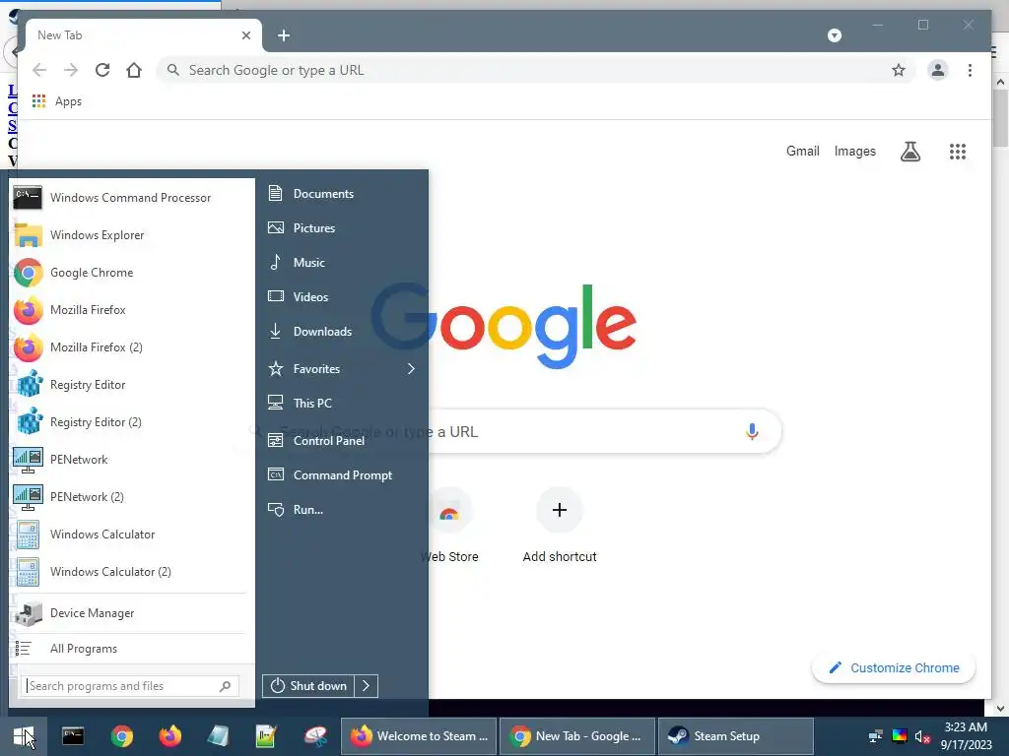The width and height of the screenshot is (1009, 756).
Task: Open Mozilla Firefox (2) entry
Action: click(131, 347)
